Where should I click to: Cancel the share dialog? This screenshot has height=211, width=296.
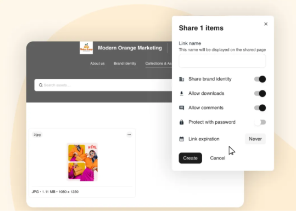[217, 158]
